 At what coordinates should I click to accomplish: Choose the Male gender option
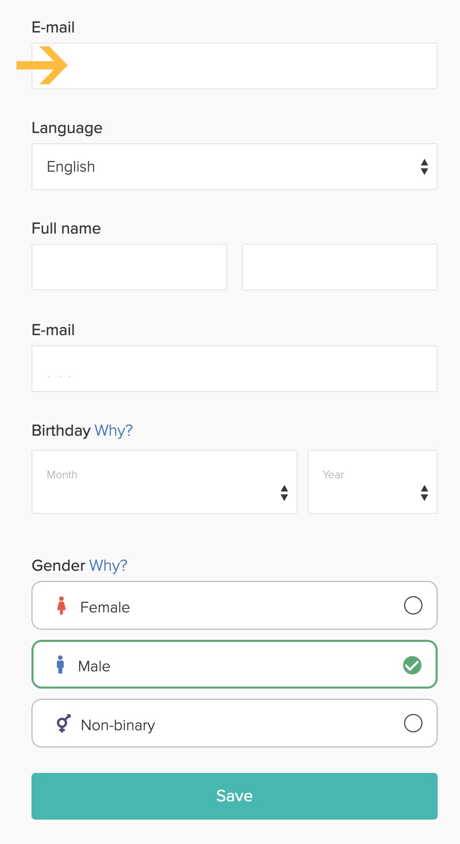click(235, 665)
